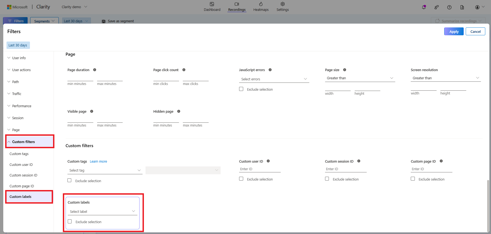Open the Select tag dropdown

105,170
